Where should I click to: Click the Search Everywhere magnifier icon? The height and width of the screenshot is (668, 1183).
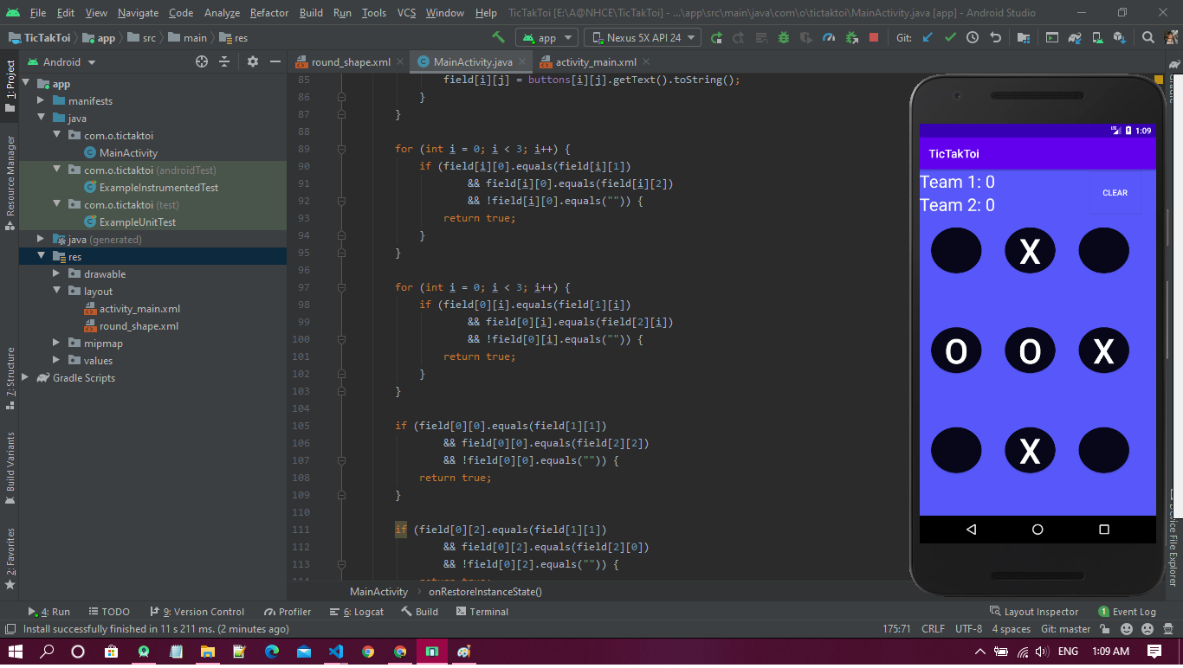click(1148, 37)
